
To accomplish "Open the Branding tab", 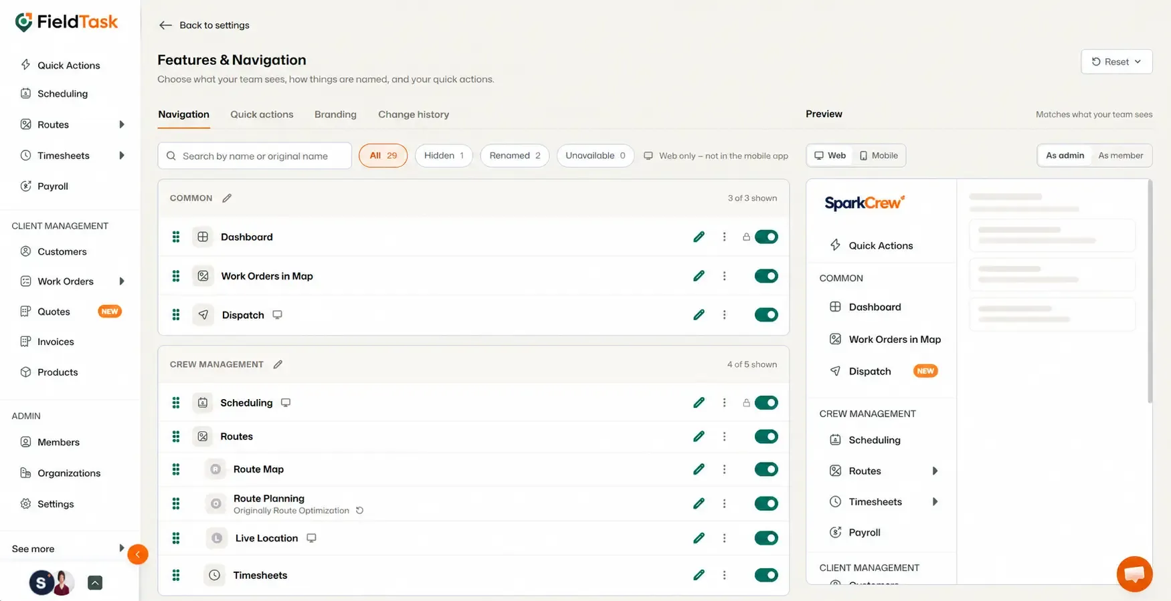I will tap(335, 114).
